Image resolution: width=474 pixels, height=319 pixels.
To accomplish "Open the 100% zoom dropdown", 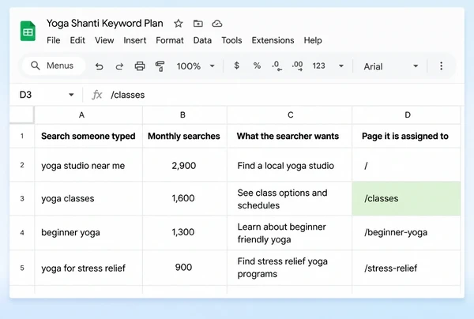I will (196, 66).
